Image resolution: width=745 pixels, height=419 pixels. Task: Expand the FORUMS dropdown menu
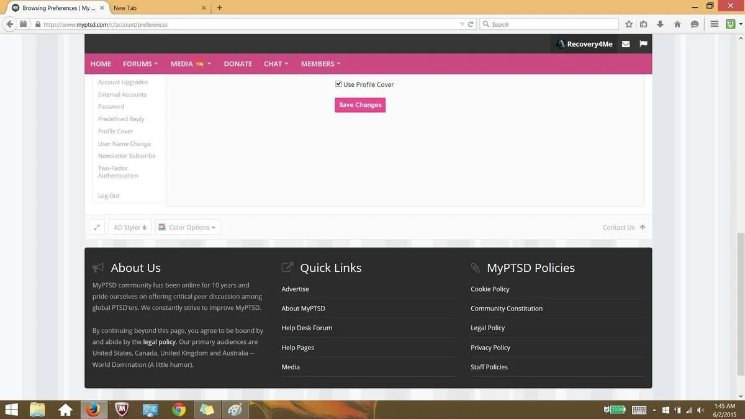[140, 64]
